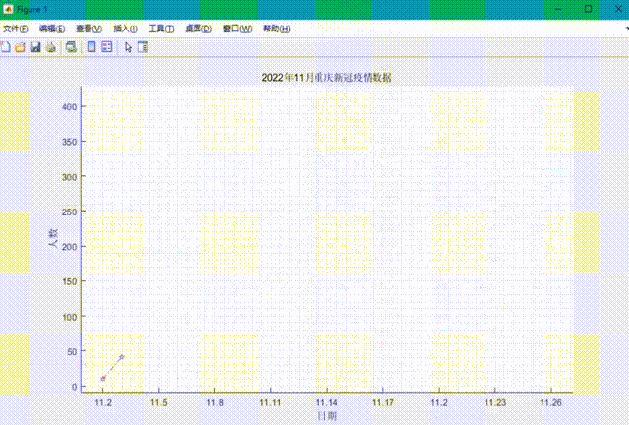Click the y-axis tick label 150
This screenshot has width=629, height=425.
pos(70,281)
